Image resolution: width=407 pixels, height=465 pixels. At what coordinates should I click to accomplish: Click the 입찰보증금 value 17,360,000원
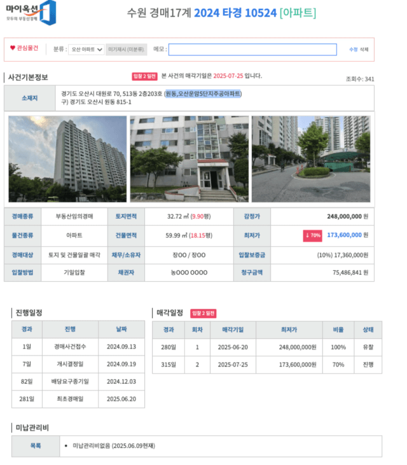coord(351,255)
